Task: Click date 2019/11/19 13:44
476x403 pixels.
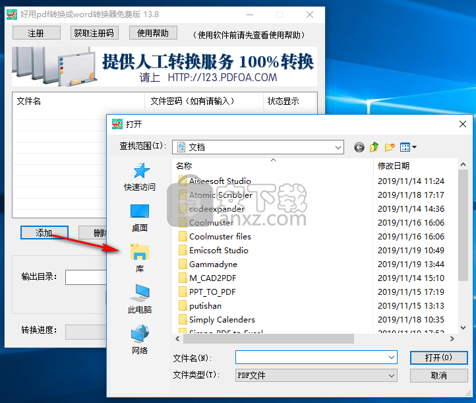Action: point(411,264)
